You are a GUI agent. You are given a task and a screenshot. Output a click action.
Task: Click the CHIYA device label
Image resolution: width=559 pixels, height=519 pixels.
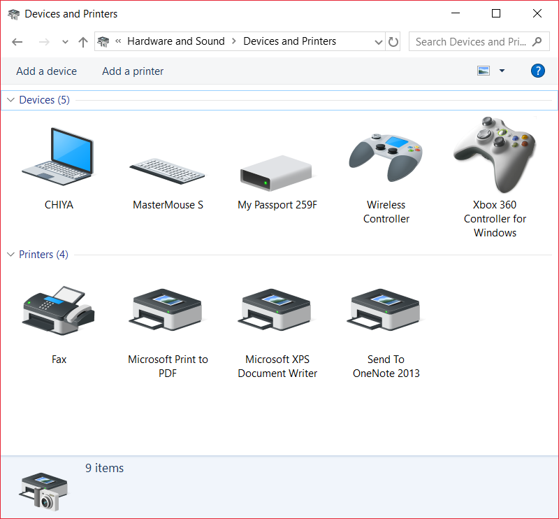[59, 205]
